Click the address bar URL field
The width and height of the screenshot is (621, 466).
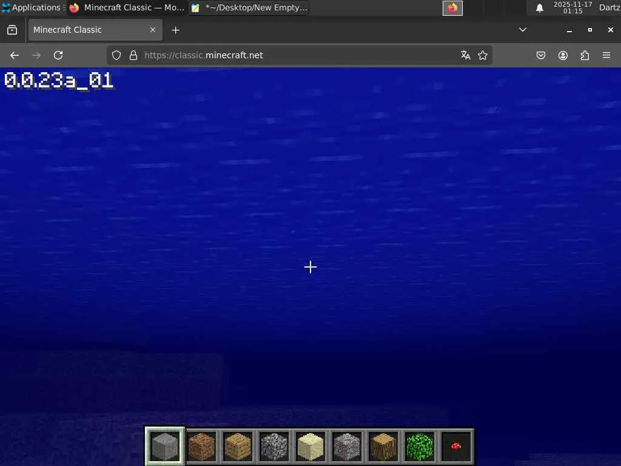299,55
